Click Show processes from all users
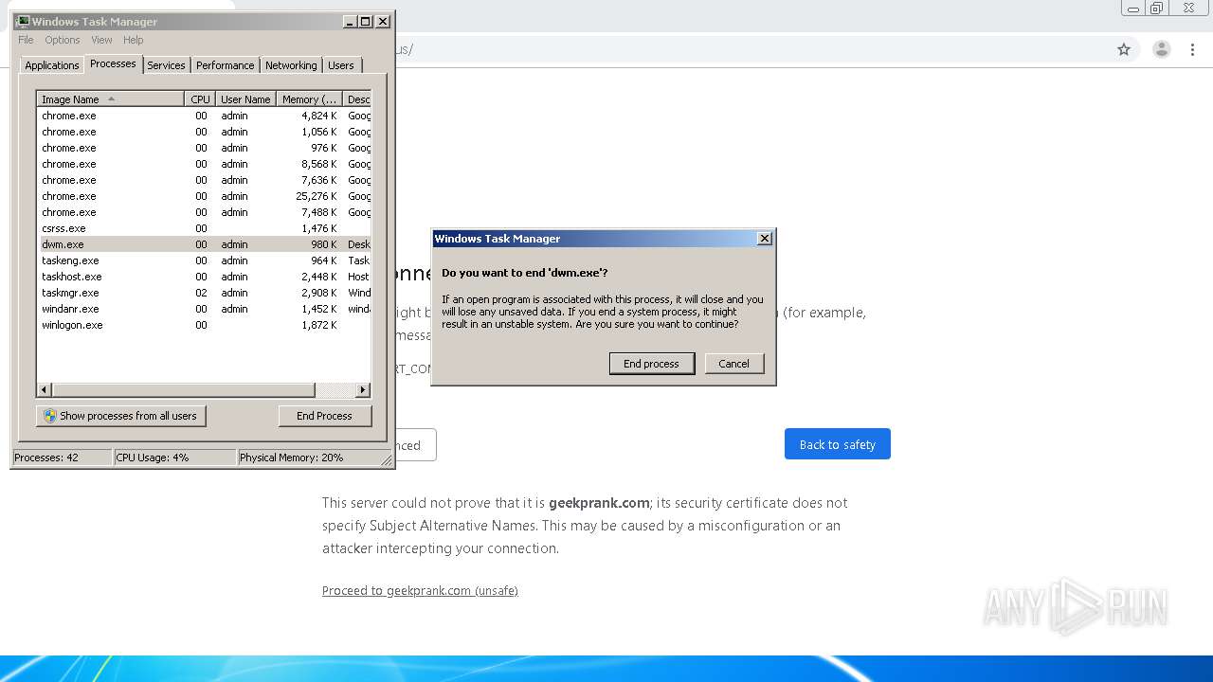 [x=121, y=416]
